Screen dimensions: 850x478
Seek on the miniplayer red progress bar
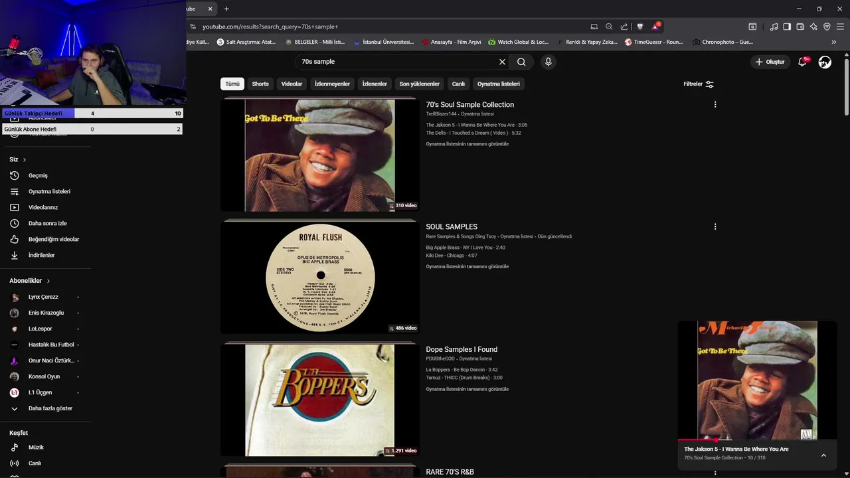pos(757,439)
